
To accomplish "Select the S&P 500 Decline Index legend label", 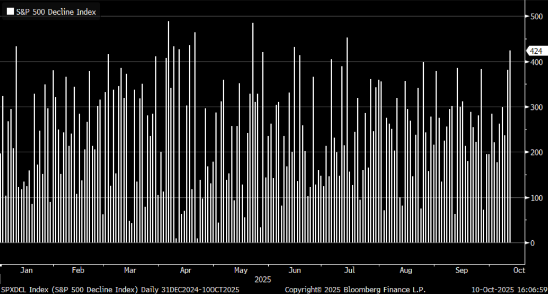I will tap(56, 11).
